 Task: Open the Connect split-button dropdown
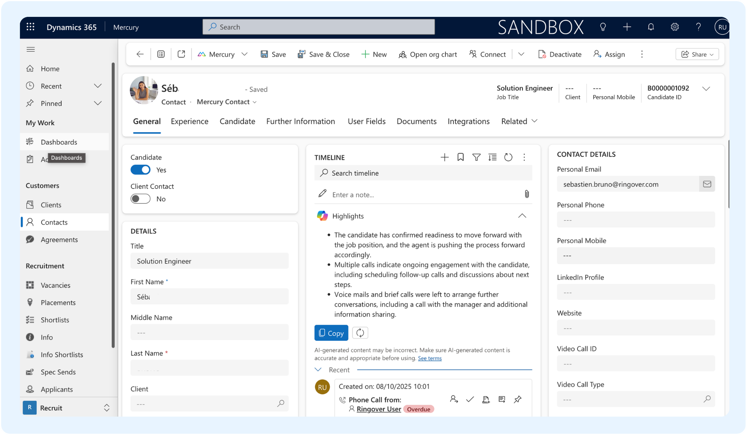tap(521, 54)
